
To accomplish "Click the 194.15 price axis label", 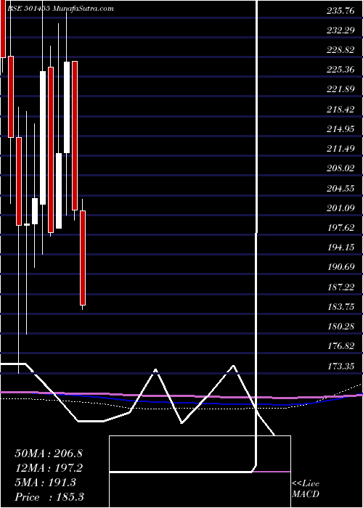I will tap(340, 247).
